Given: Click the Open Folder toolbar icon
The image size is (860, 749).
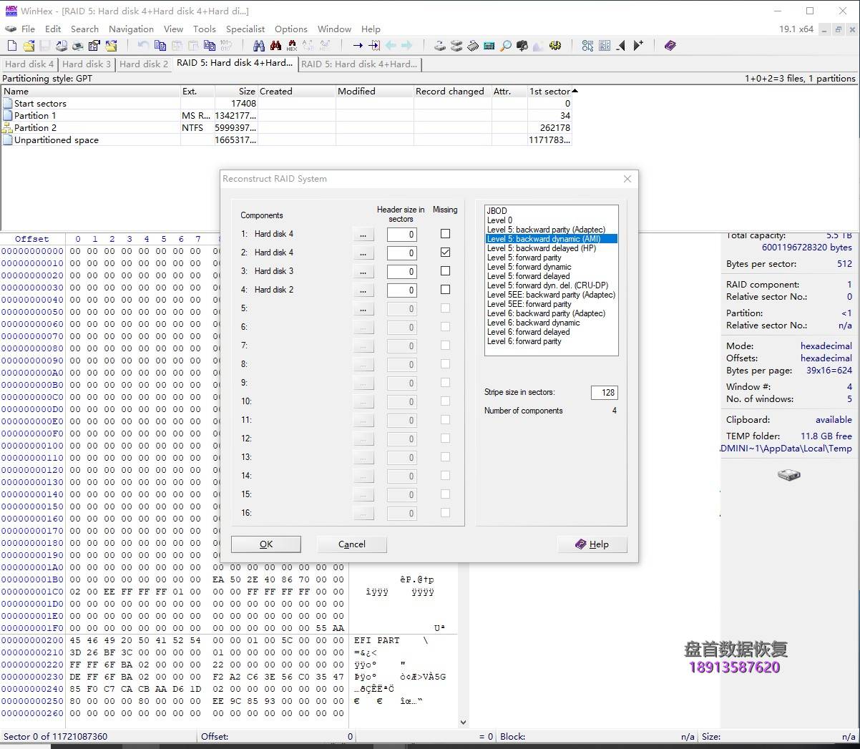Looking at the screenshot, I should (111, 45).
